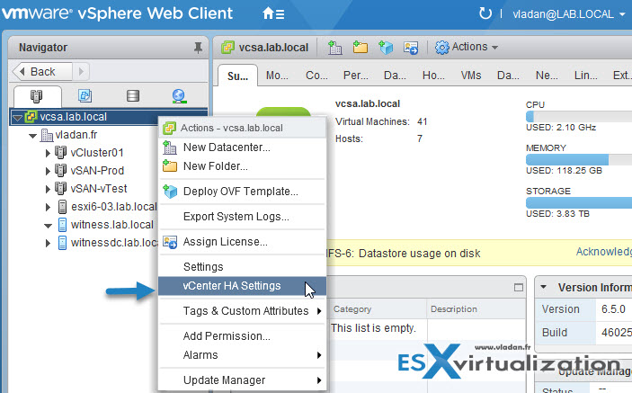
Task: Expand the vSAN-vTest cluster
Action: [48, 189]
